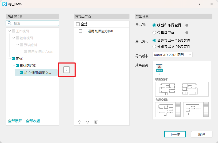Collapse the 默认图纸集 tree node
The image size is (218, 143).
pyautogui.click(x=14, y=66)
